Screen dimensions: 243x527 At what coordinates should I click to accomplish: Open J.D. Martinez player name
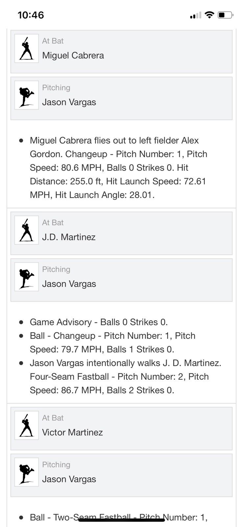(x=69, y=237)
